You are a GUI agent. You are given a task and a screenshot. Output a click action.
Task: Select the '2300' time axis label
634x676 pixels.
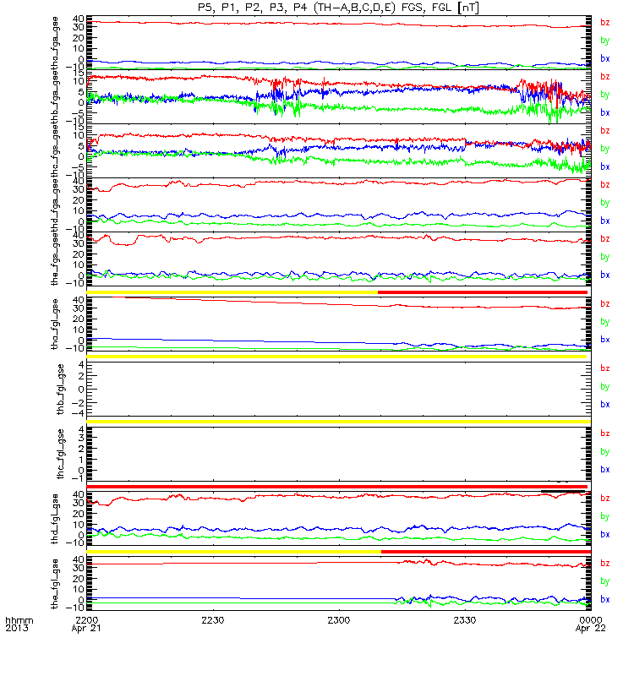point(339,620)
